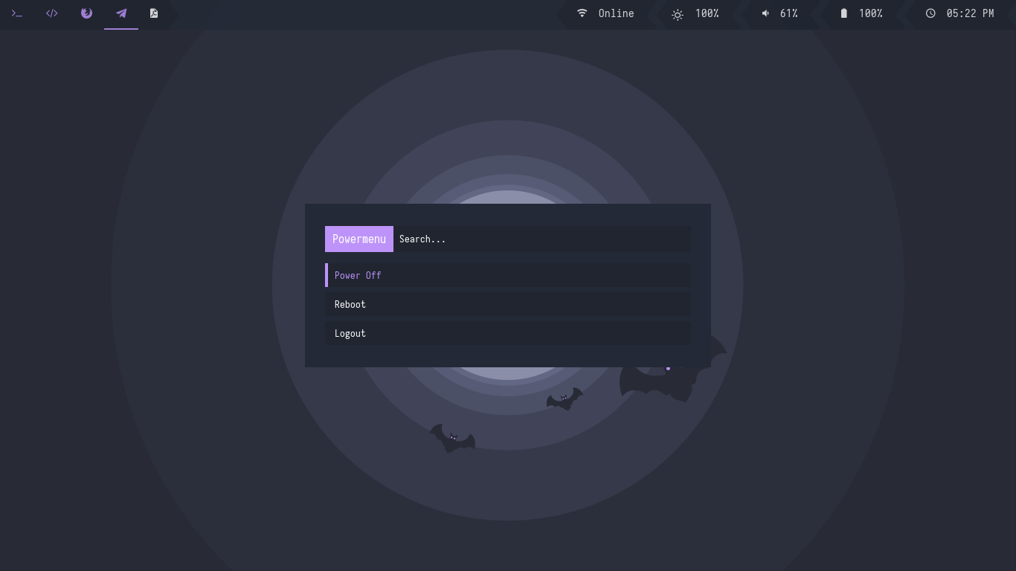Open the Firefox workspace icon
This screenshot has width=1016, height=571.
(86, 13)
